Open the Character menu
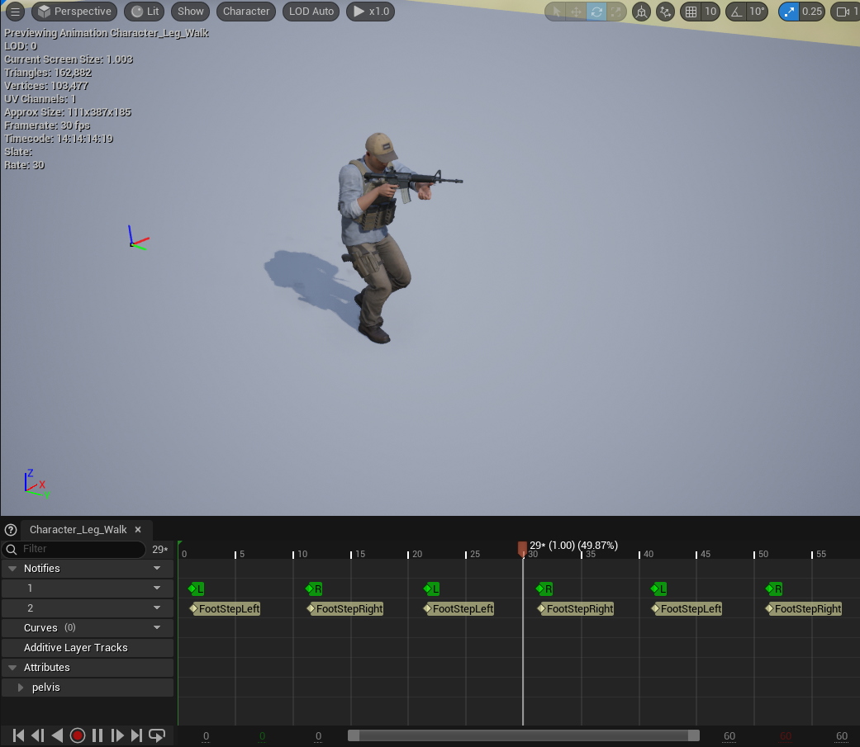860x747 pixels. click(246, 11)
